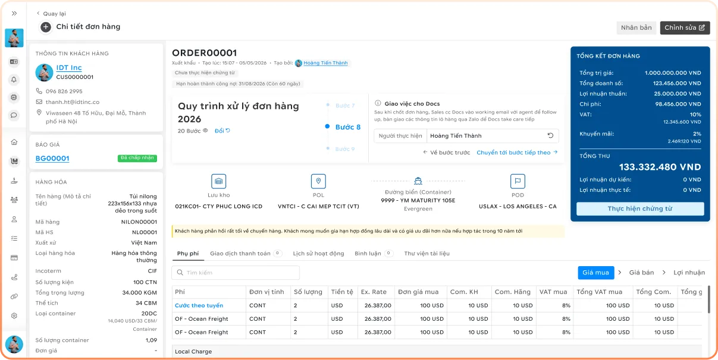
Task: Click the reset icon in Người thực hiện field
Action: [x=551, y=136]
